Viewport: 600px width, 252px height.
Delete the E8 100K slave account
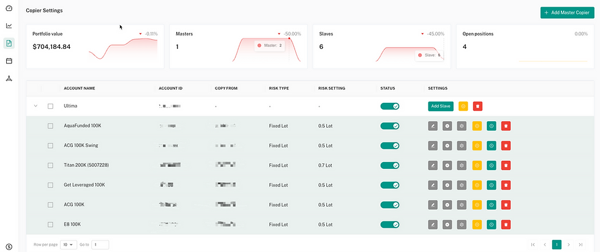point(506,224)
